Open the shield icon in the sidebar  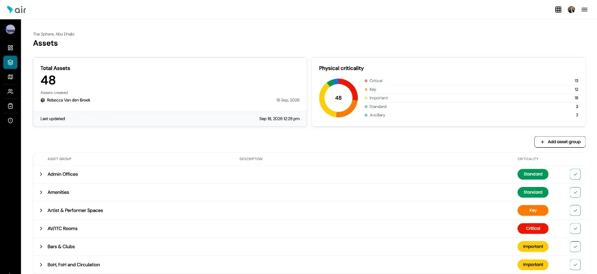[x=10, y=120]
